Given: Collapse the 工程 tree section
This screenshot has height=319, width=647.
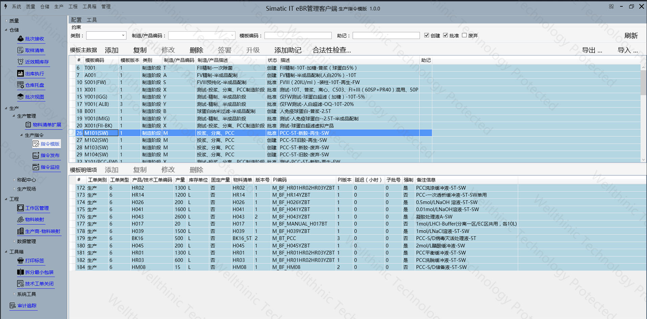Looking at the screenshot, I should (x=6, y=199).
